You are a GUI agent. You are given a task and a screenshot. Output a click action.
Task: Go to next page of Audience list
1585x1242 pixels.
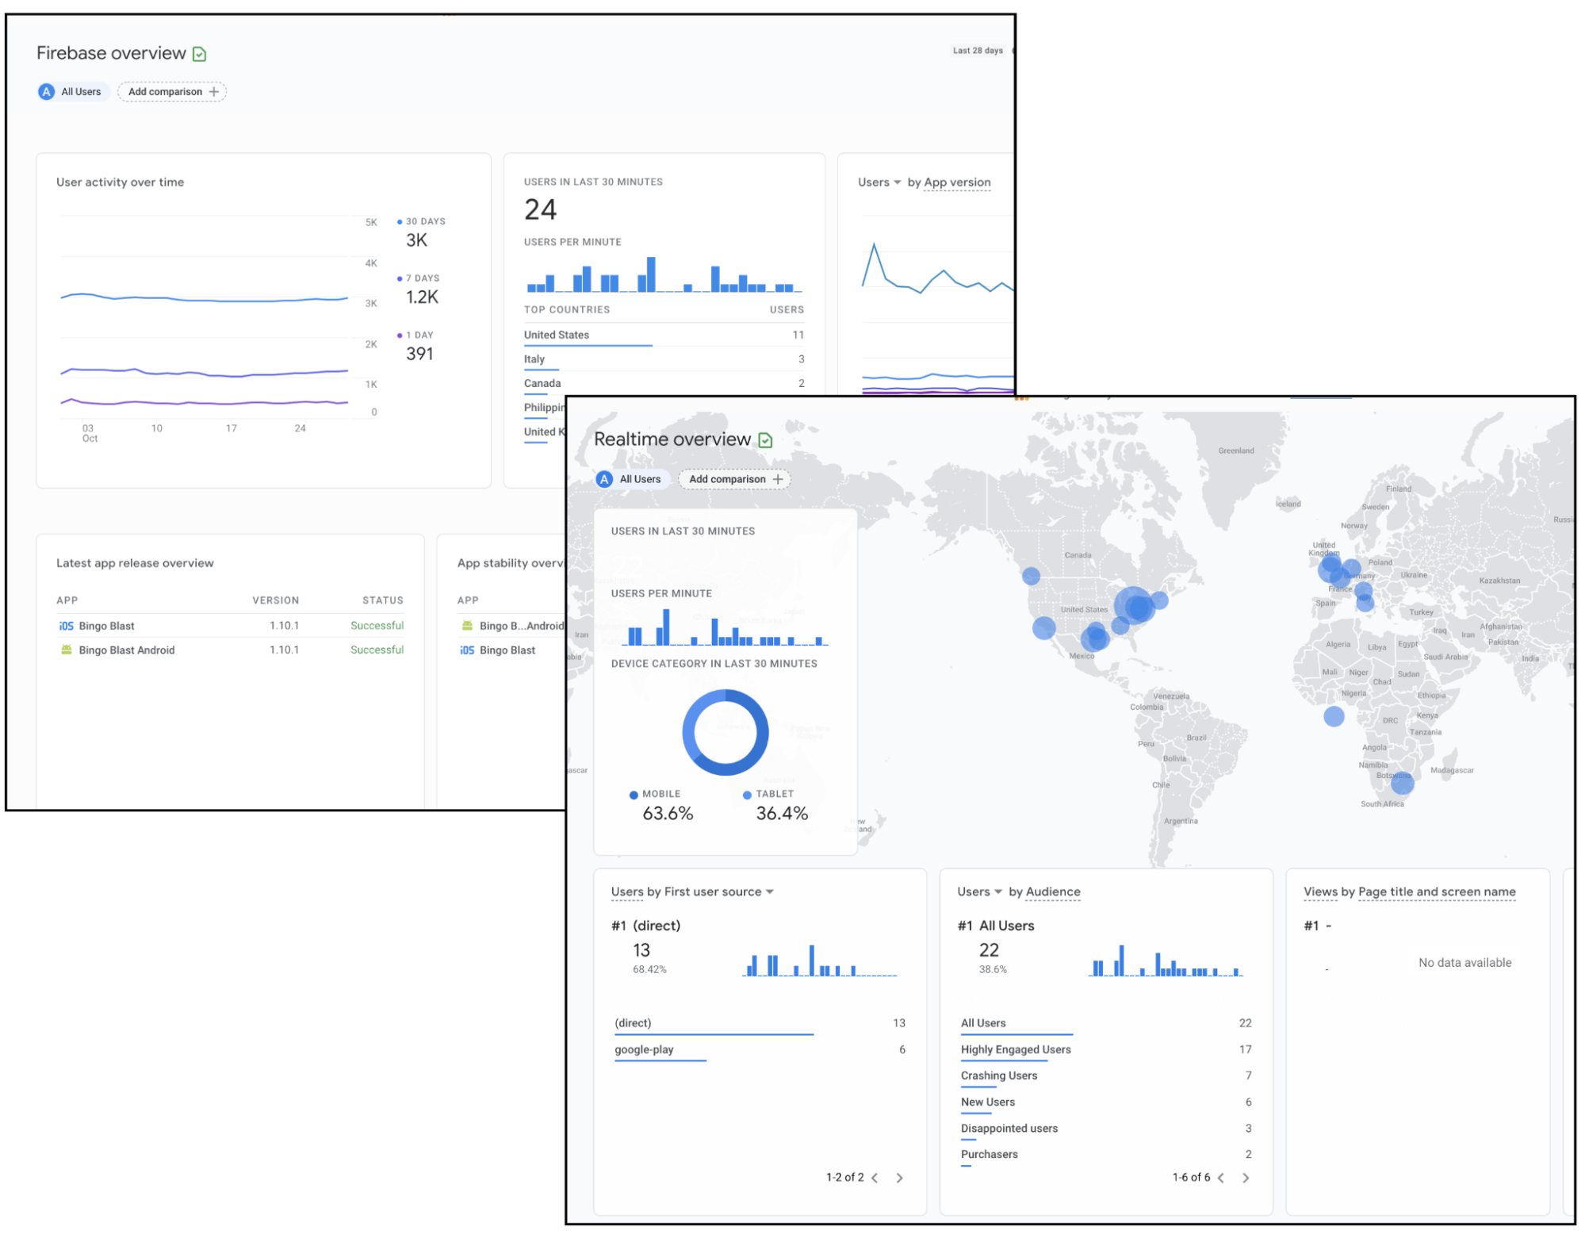[x=1246, y=1179]
